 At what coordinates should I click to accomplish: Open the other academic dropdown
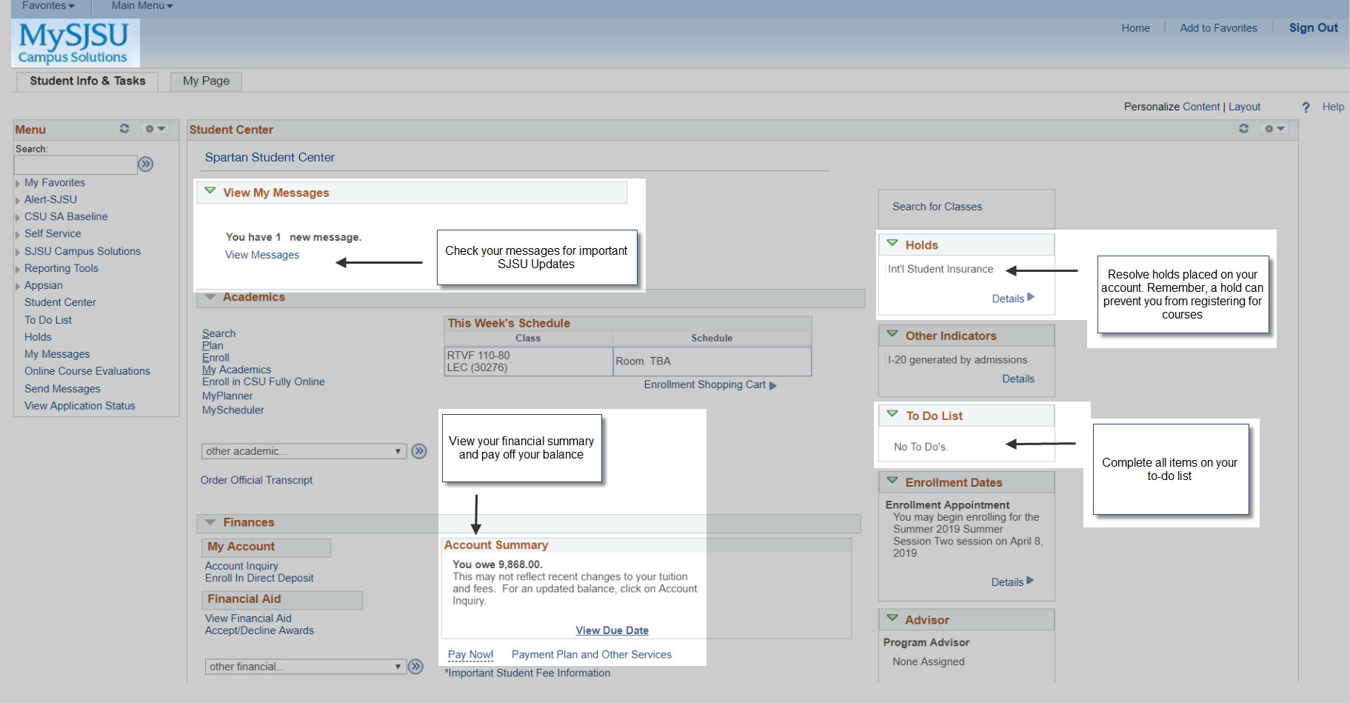coord(304,451)
